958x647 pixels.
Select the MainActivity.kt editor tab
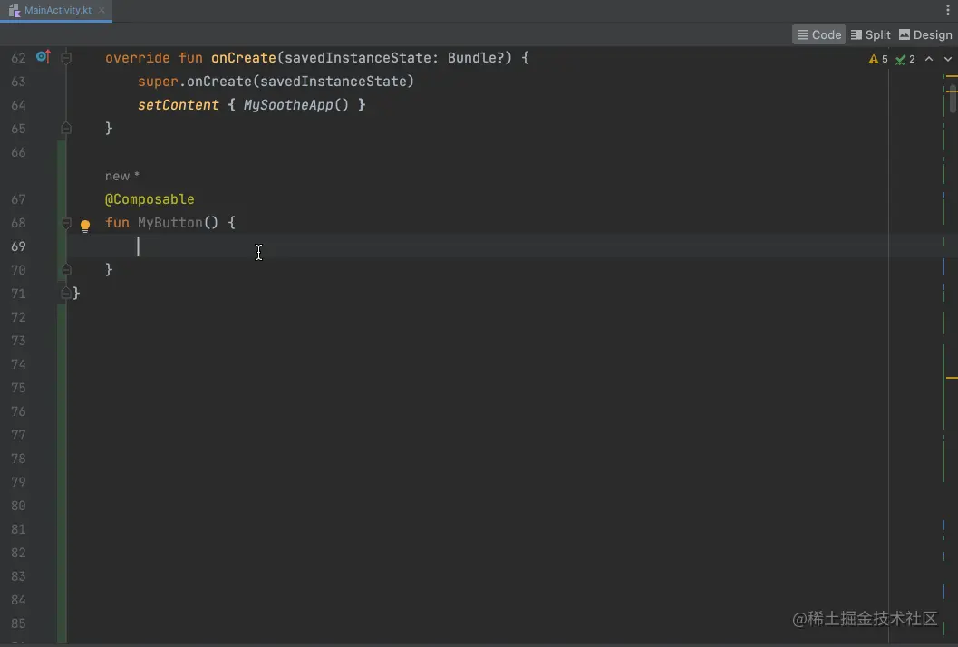coord(55,10)
